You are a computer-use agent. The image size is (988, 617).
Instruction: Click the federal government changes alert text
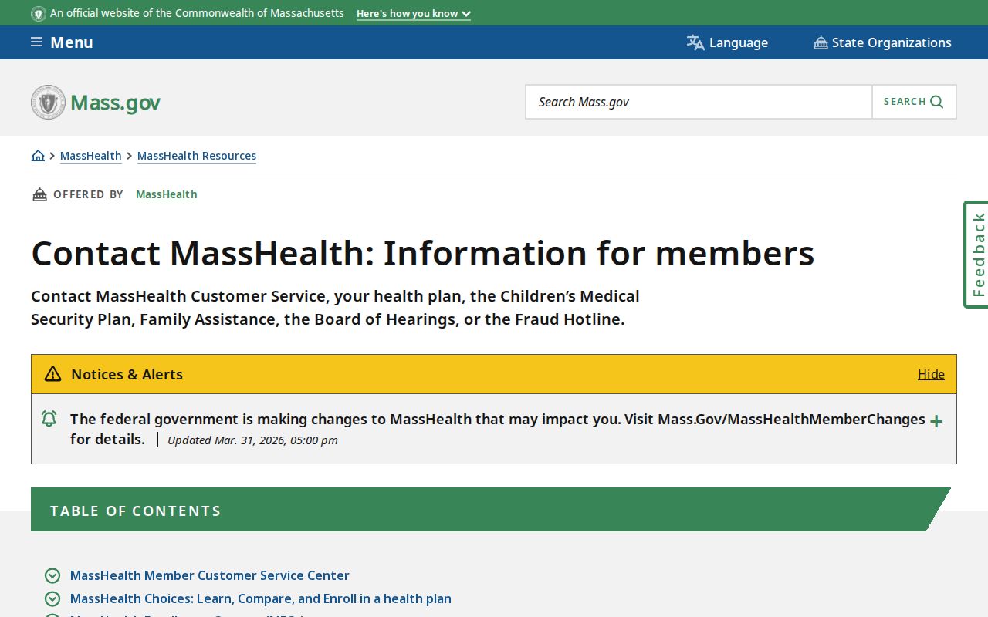(x=498, y=429)
